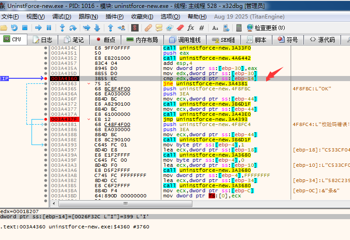Screen dimensions: 350x240
Task: Click the status text .text:003A4360 uninstforce-new.exe:$4360
Action: pyautogui.click(x=75, y=227)
